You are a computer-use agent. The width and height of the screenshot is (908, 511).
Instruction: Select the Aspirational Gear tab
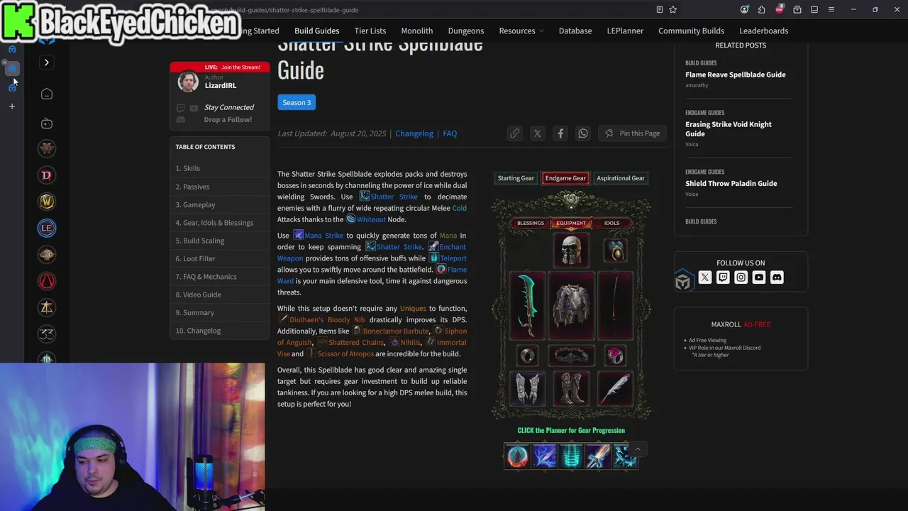[621, 178]
